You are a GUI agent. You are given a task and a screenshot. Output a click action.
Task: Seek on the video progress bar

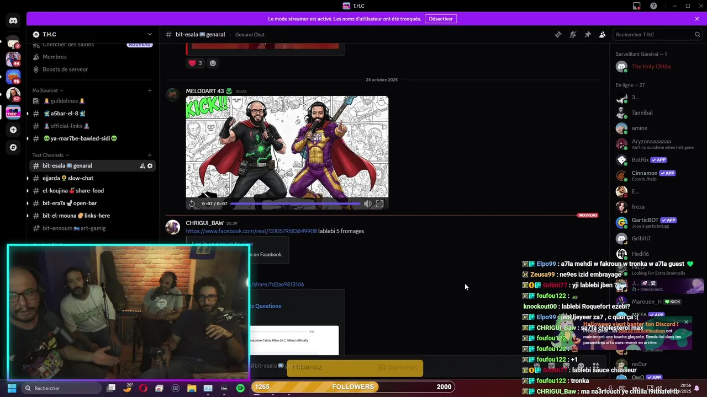click(x=296, y=203)
